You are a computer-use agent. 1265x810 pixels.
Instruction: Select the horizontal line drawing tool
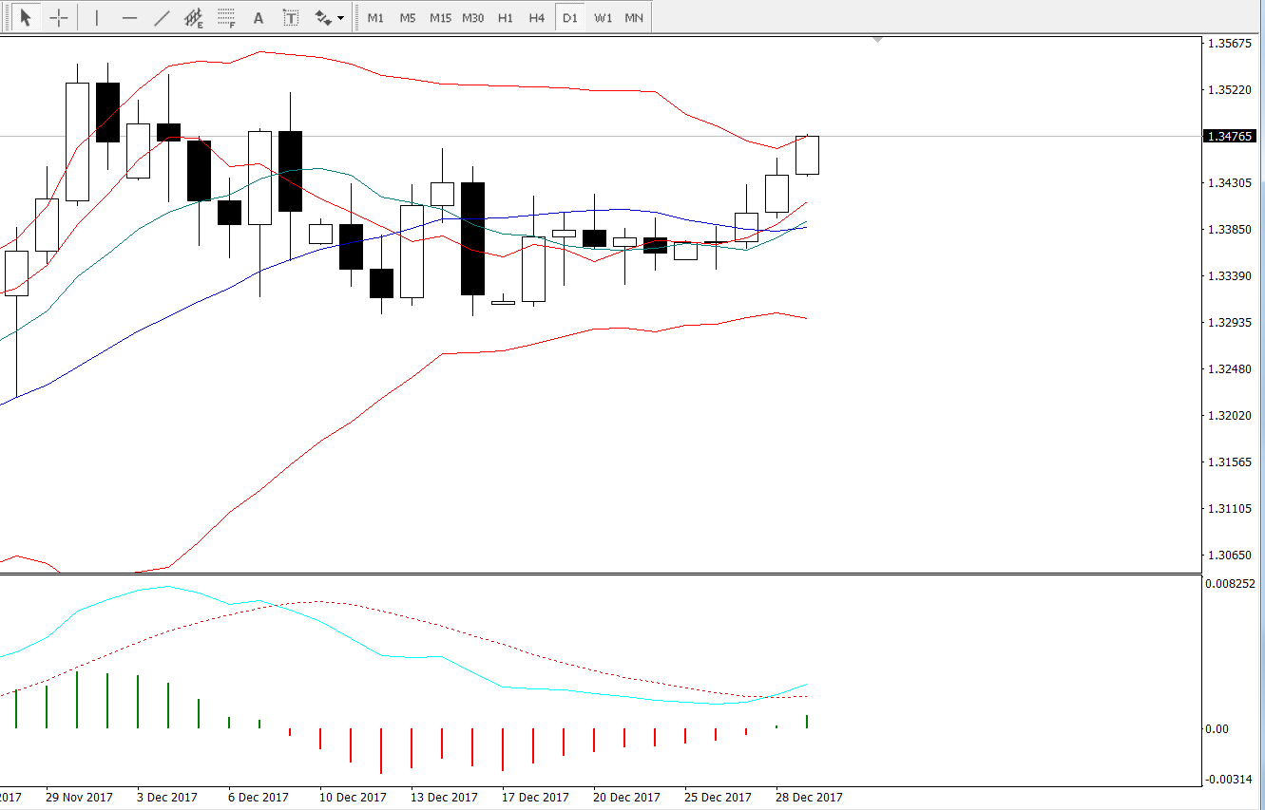pos(129,17)
